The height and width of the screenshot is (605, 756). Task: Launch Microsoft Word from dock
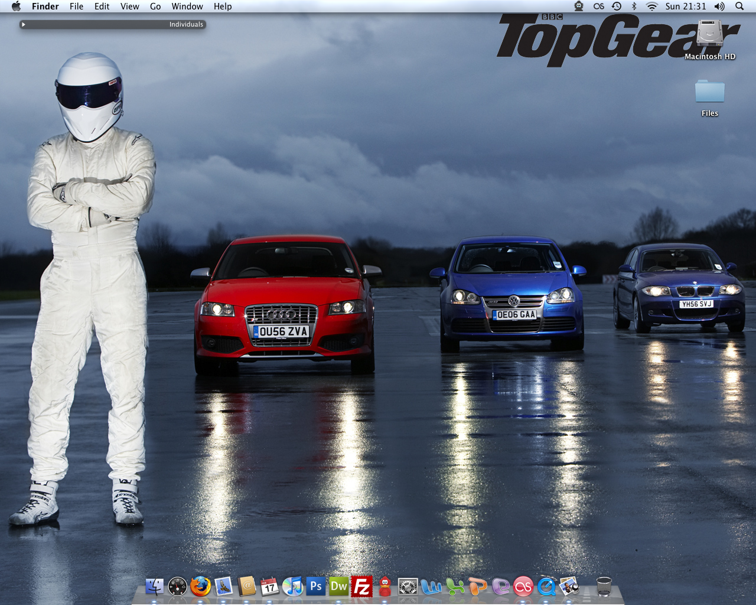coord(431,587)
